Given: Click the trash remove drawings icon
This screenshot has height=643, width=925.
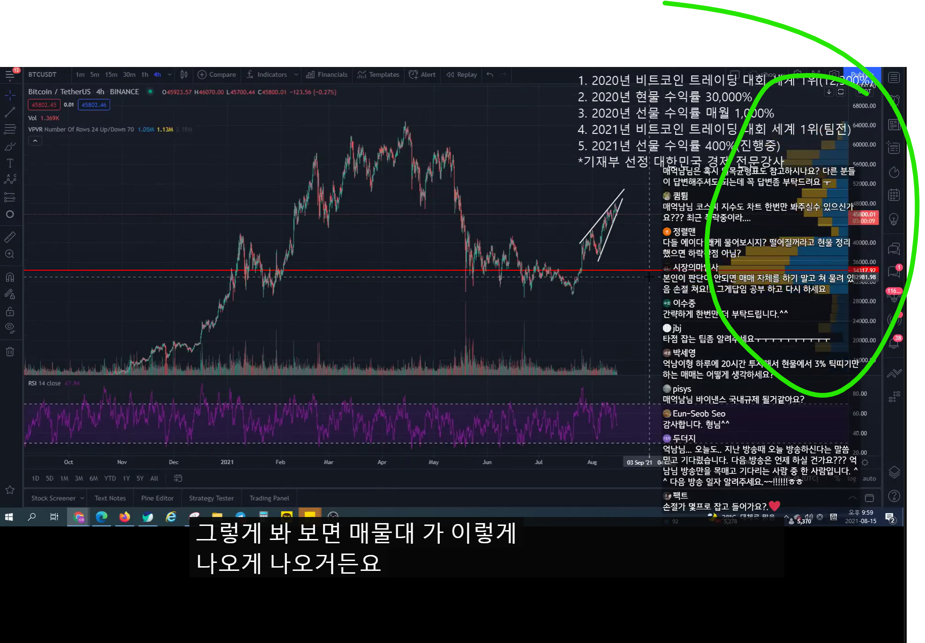Looking at the screenshot, I should point(10,351).
